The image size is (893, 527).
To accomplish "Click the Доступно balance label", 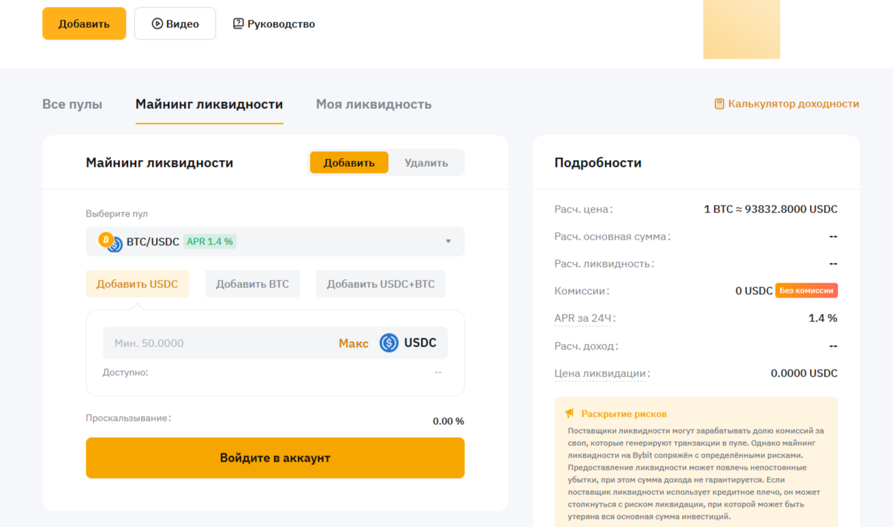I will 125,372.
